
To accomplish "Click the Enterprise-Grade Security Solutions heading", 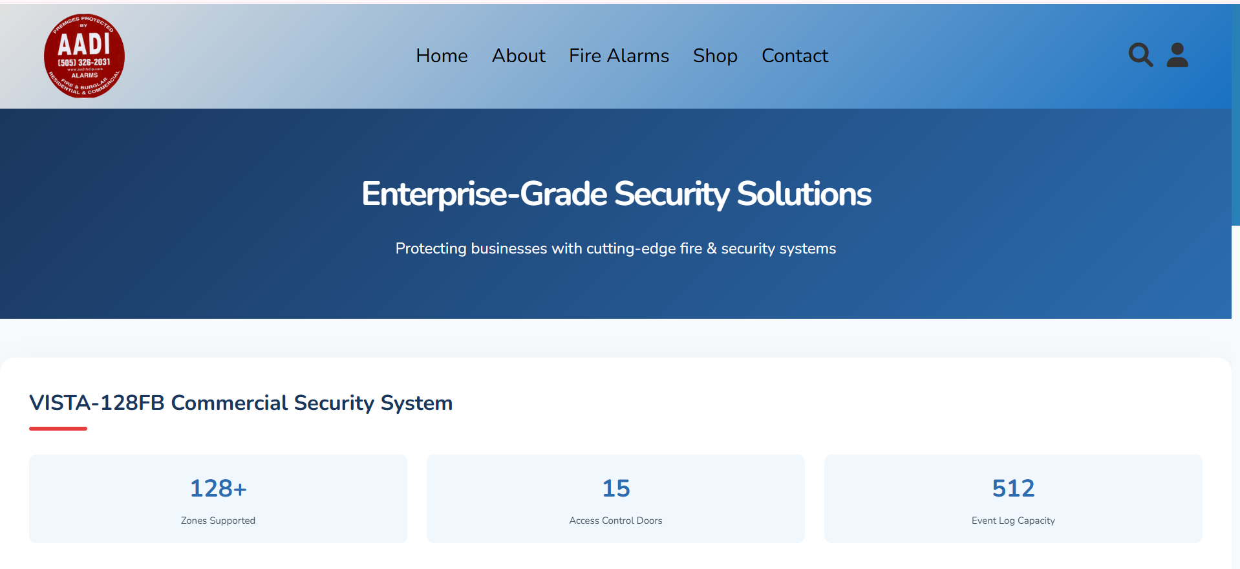I will pyautogui.click(x=616, y=194).
